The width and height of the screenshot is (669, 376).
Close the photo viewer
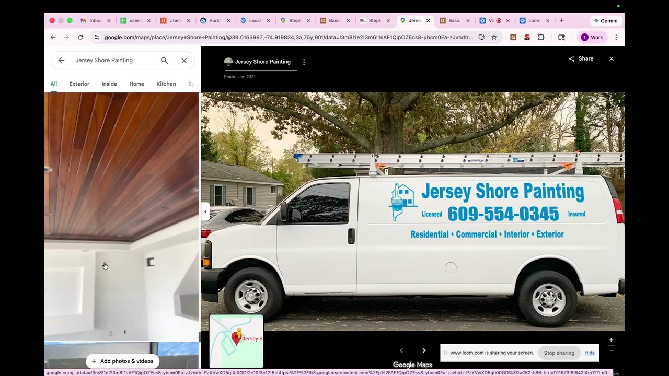click(x=612, y=58)
